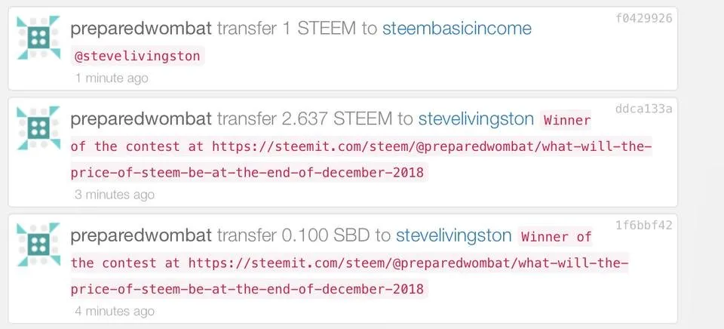This screenshot has height=329, width=724.
Task: Click preparedwombat name in the 2.637 STEEM transfer
Action: tap(141, 120)
